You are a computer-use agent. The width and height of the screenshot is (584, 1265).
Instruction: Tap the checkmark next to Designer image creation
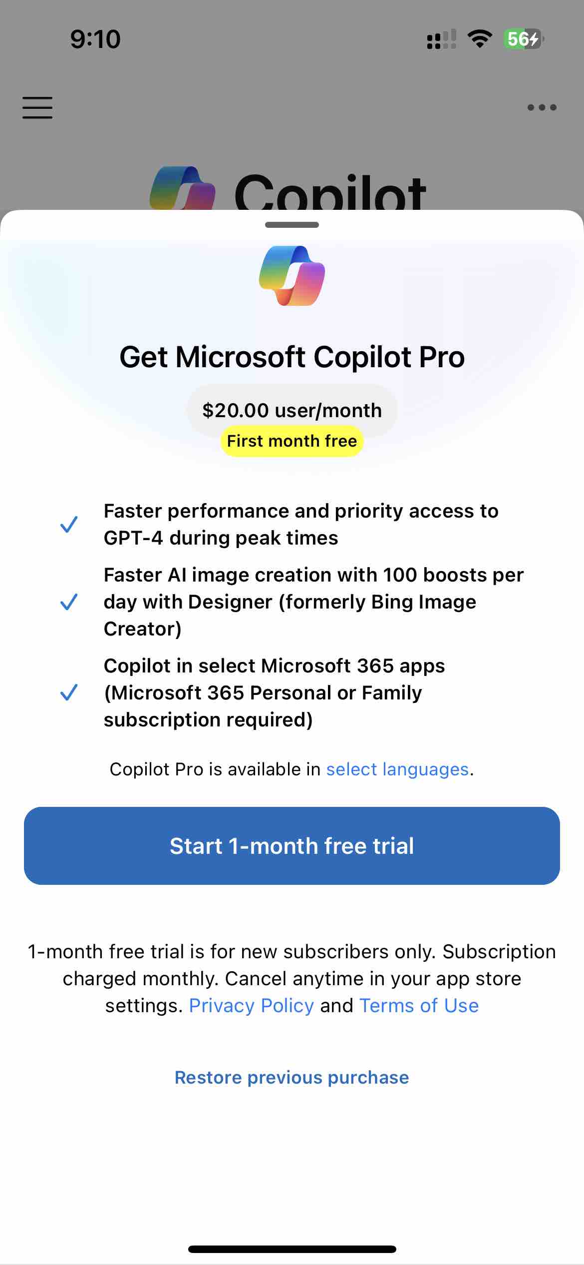pyautogui.click(x=69, y=602)
